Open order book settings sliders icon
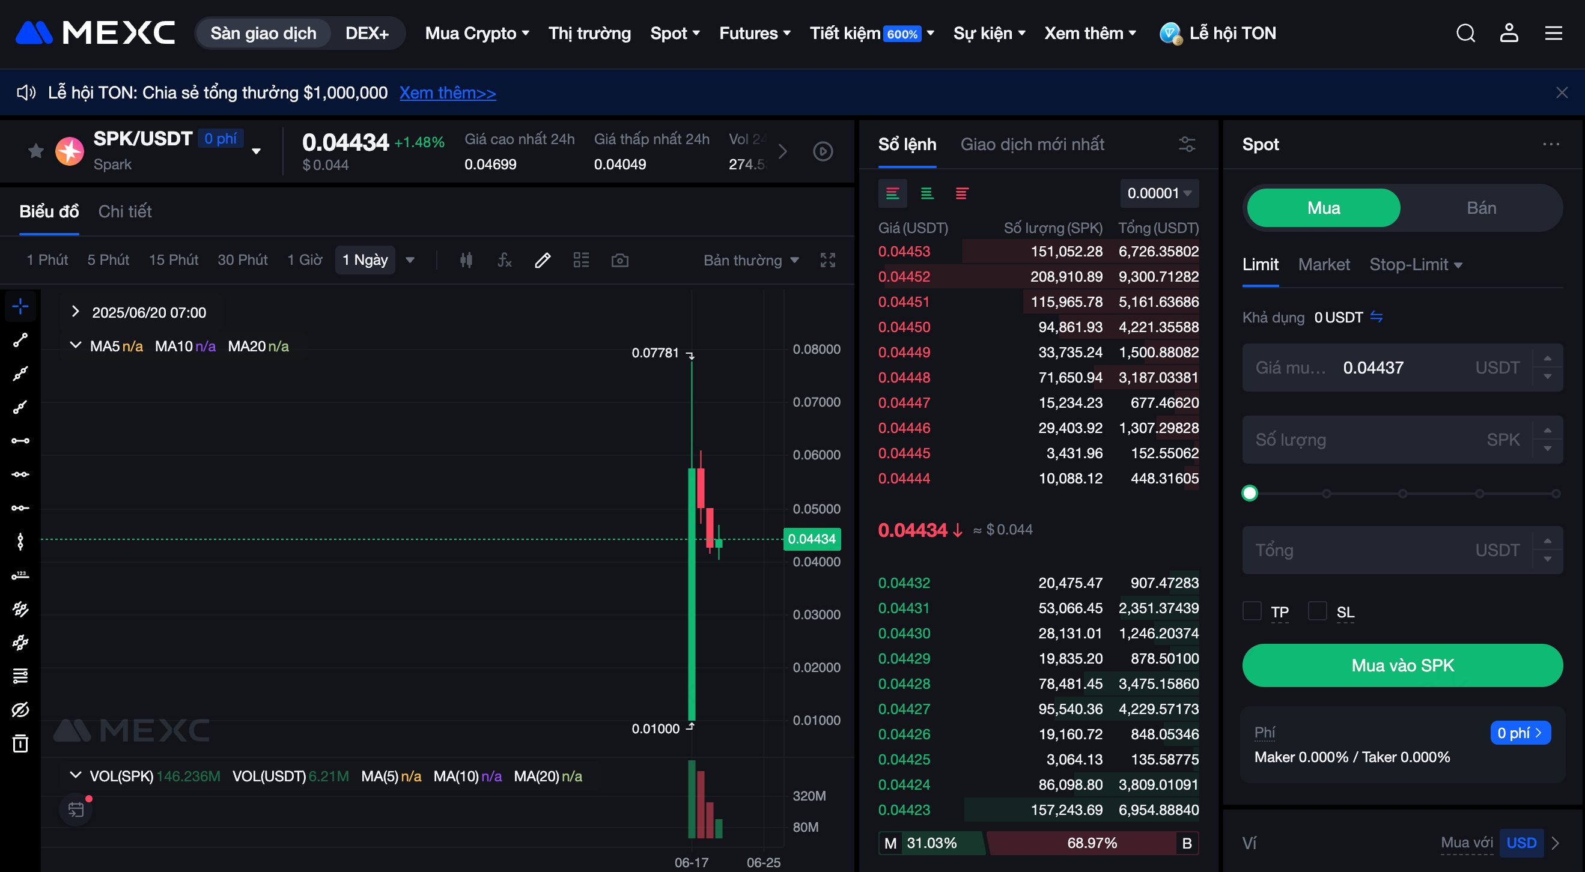 [x=1187, y=145]
